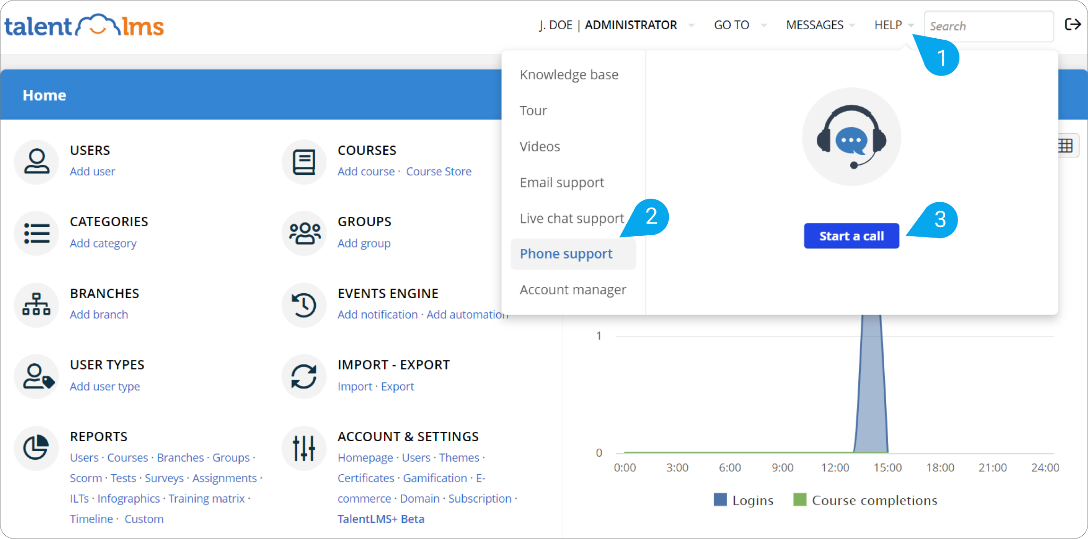Viewport: 1088px width, 539px height.
Task: Choose Live chat support menu item
Action: (x=572, y=218)
